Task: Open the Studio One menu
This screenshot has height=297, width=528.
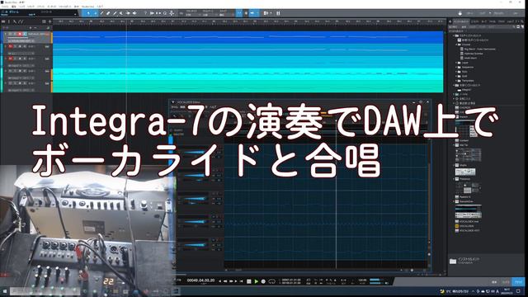Action: pyautogui.click(x=88, y=7)
